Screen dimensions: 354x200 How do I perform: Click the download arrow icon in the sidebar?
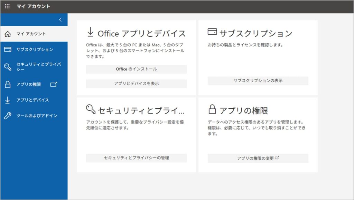(x=8, y=100)
